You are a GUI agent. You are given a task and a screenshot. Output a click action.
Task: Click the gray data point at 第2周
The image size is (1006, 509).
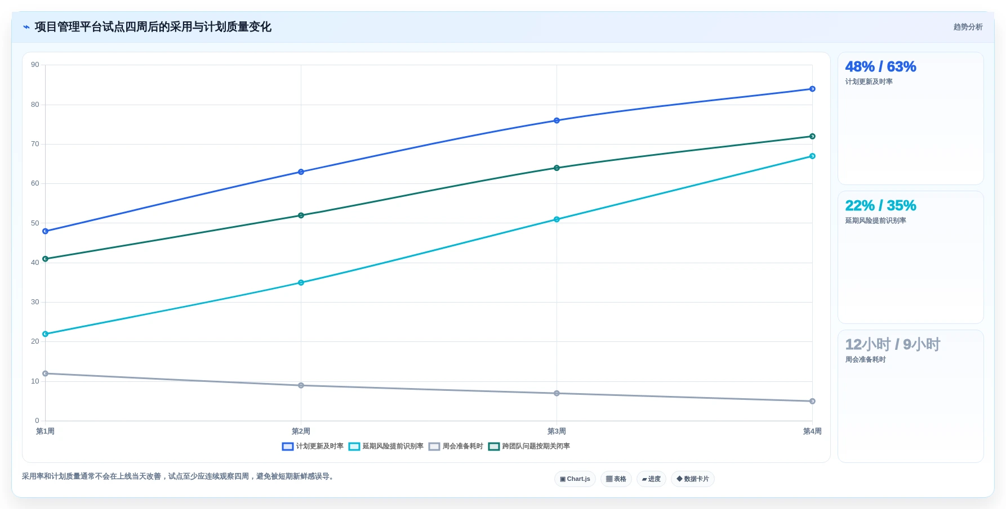(301, 385)
